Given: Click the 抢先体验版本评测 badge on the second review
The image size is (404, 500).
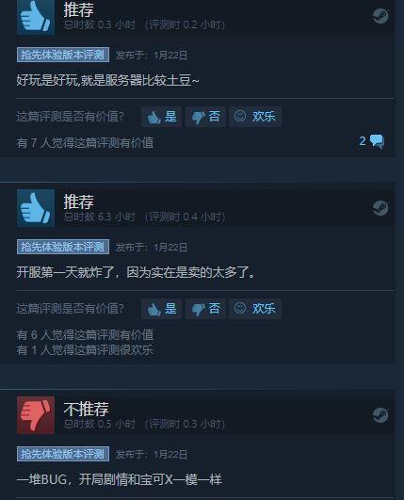Looking at the screenshot, I should click(63, 247).
